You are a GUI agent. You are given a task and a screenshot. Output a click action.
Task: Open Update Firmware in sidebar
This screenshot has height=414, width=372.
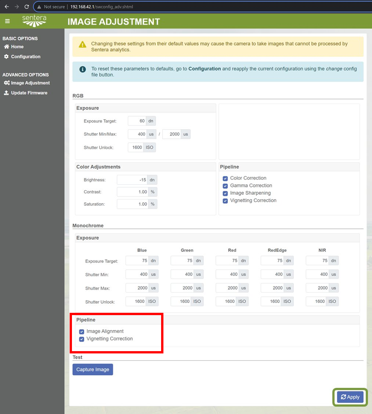[x=29, y=93]
